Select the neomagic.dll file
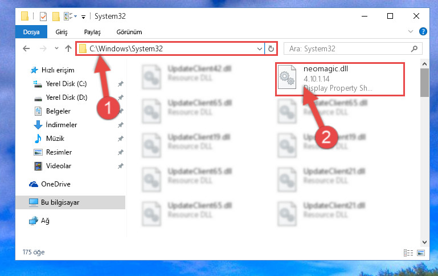The width and height of the screenshot is (438, 276). [x=339, y=79]
